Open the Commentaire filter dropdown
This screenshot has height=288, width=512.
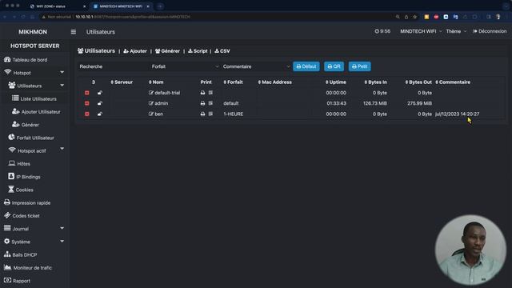click(x=256, y=66)
